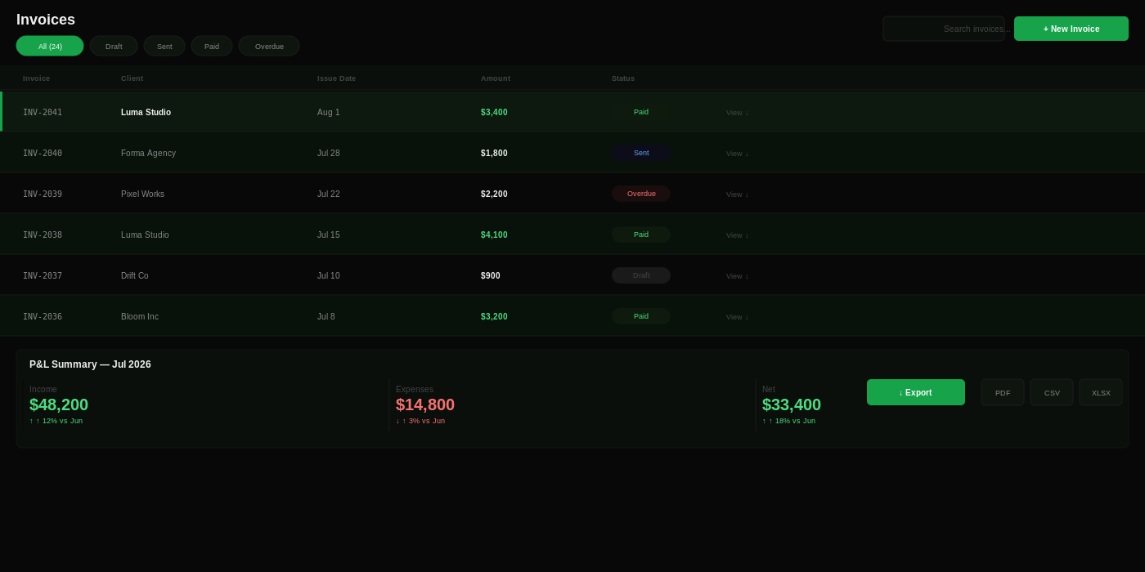Screen dimensions: 1145x572
Task: Switch to the Draft filter tab
Action: [x=114, y=46]
